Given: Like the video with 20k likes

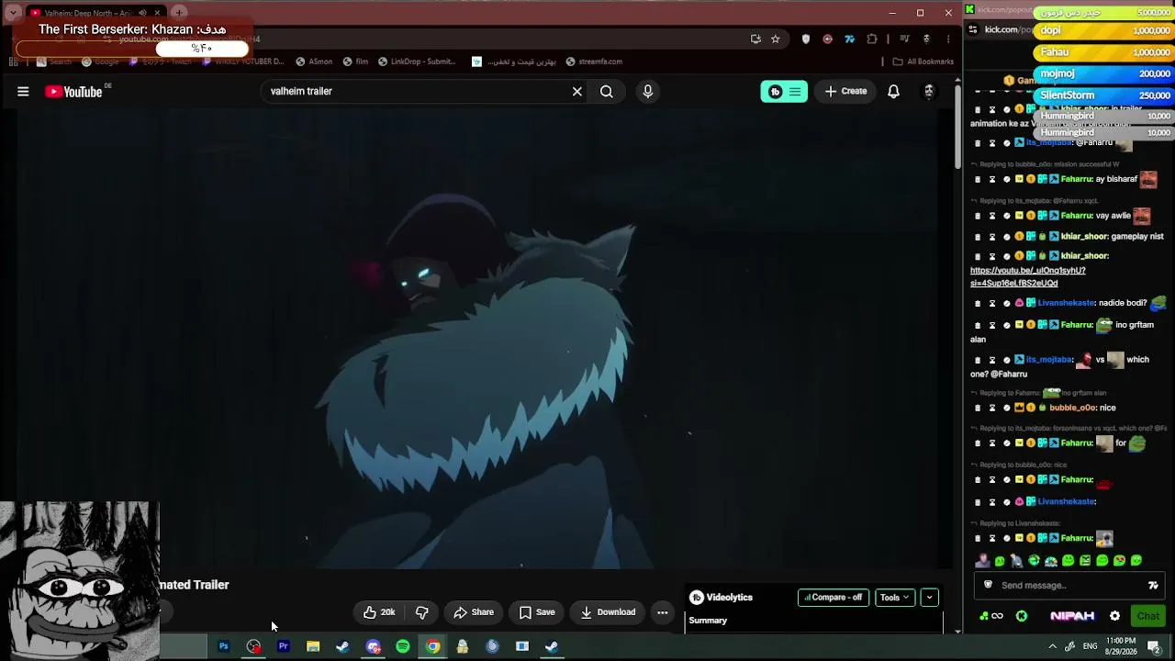Looking at the screenshot, I should click(379, 612).
